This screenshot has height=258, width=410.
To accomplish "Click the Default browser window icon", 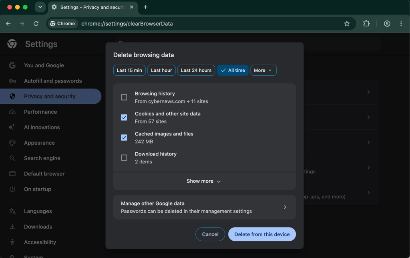I will coord(12,174).
